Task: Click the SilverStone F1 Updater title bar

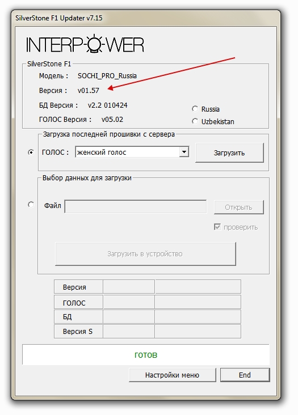Action: pos(146,18)
